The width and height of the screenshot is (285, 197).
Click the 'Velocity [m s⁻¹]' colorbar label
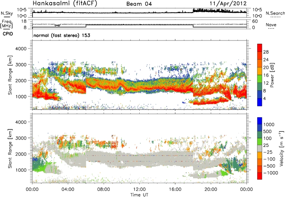point(281,148)
